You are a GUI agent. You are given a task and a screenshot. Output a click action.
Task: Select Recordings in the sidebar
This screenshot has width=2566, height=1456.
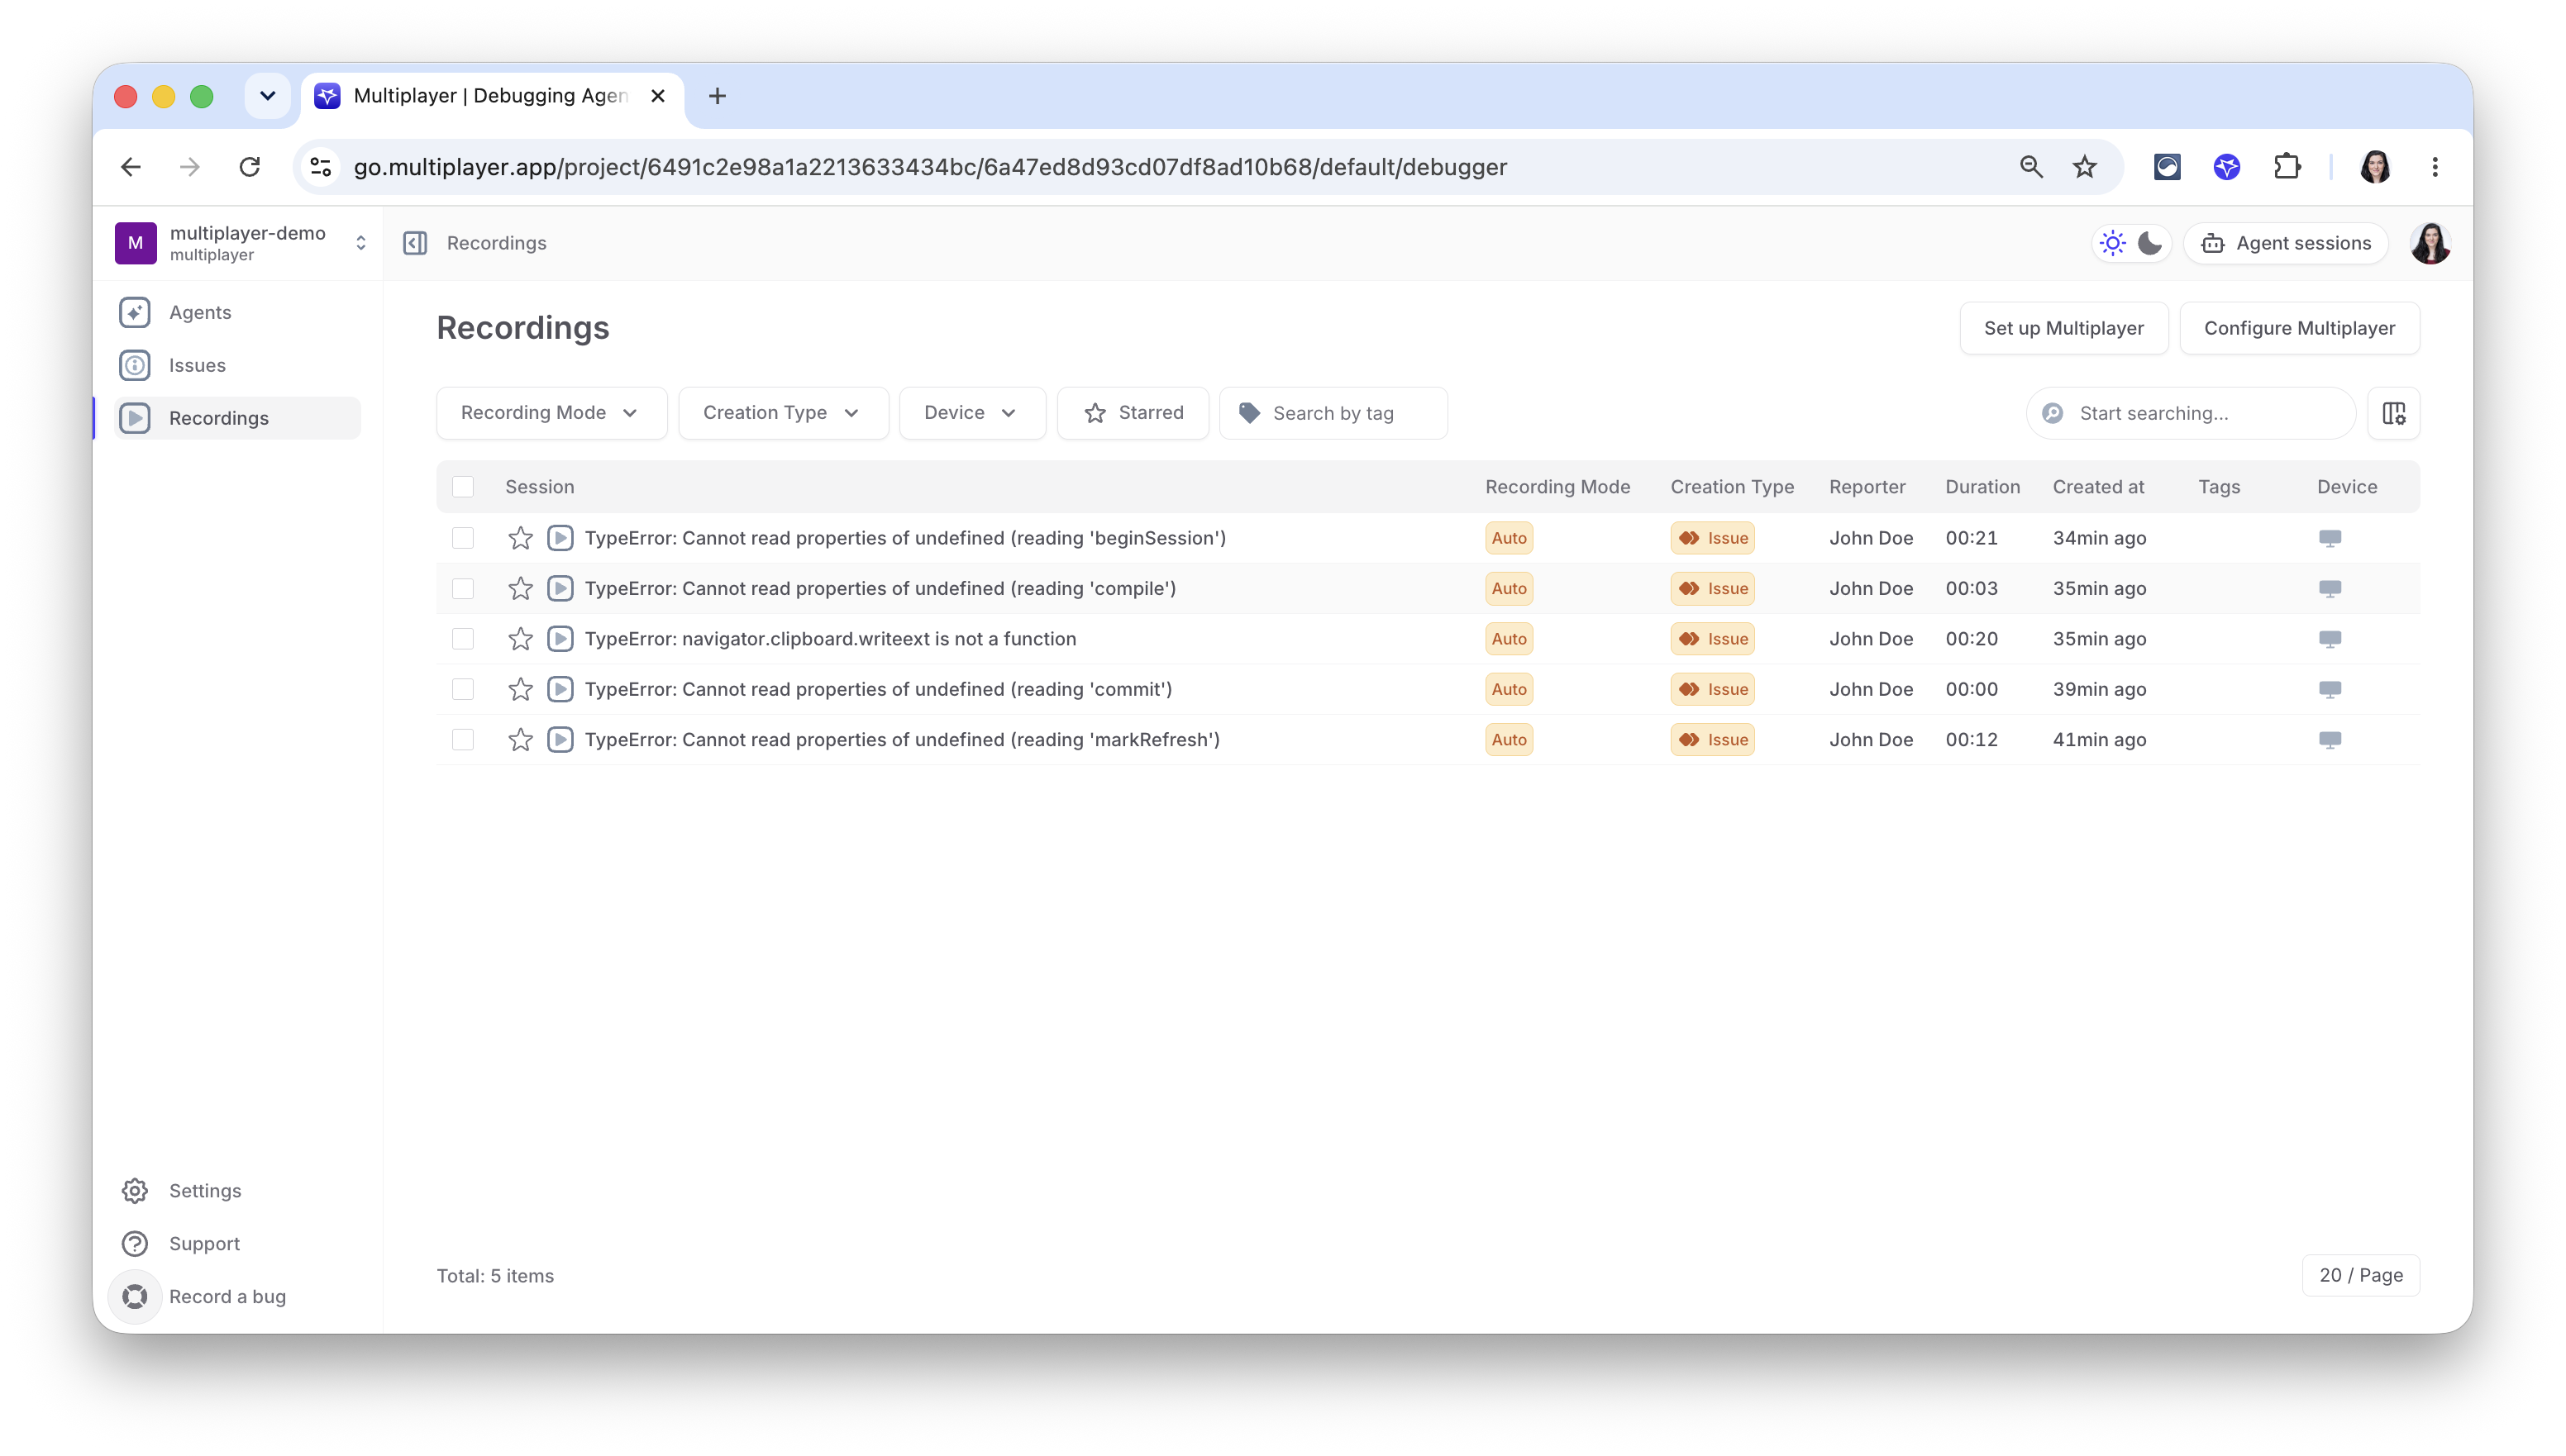coord(237,418)
